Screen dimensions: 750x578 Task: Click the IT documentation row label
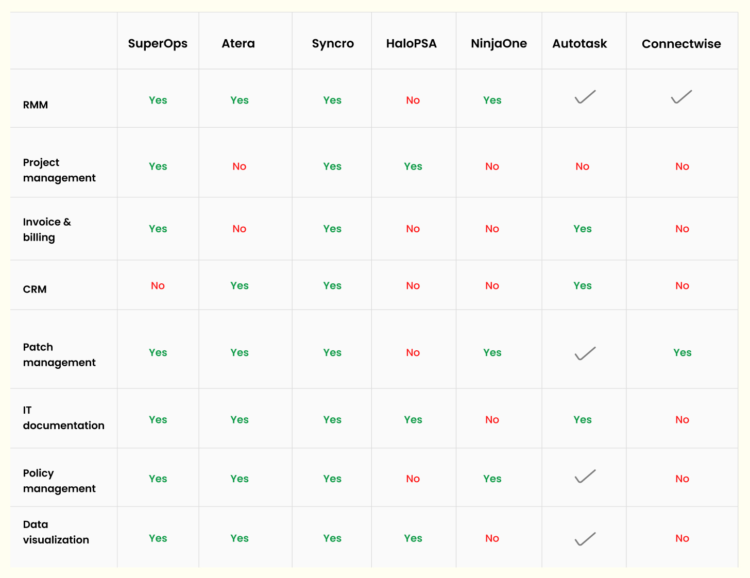63,418
